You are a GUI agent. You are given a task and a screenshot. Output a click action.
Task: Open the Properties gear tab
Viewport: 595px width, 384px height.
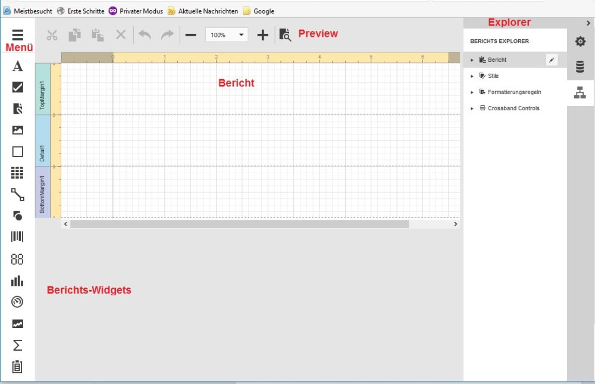pyautogui.click(x=580, y=42)
